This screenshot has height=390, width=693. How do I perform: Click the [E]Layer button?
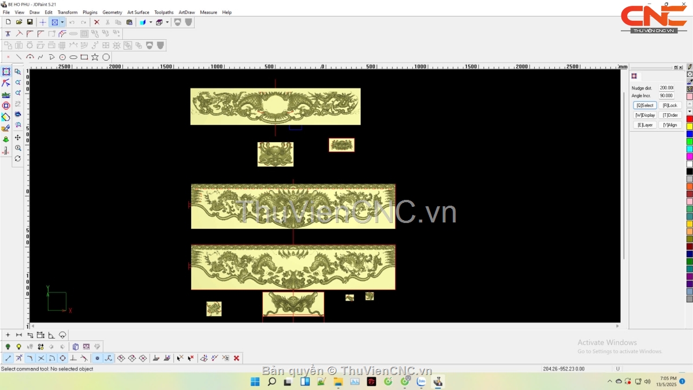point(645,125)
